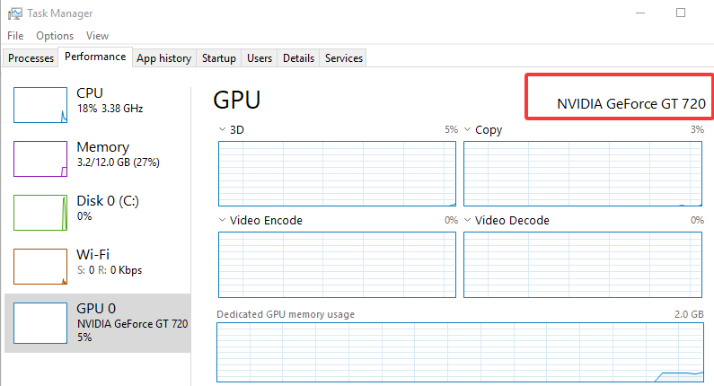Click NVIDIA GeForce GT 720 title text
This screenshot has height=386, width=714.
pyautogui.click(x=631, y=104)
